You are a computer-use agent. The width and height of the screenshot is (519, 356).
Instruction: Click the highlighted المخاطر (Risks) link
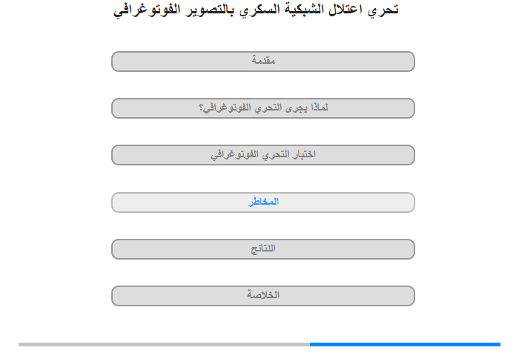(x=263, y=202)
